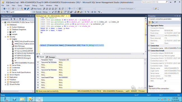Collapse the Databases folder node

point(5,25)
